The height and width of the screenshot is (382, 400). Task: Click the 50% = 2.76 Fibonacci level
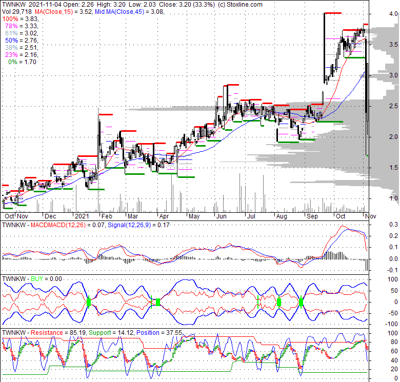tap(22, 41)
